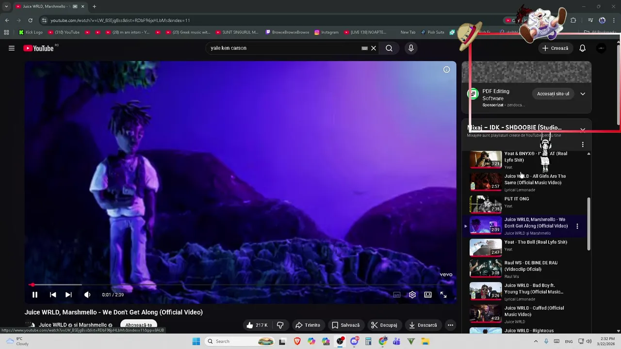Focus the YouTube search input field
This screenshot has width=621, height=349.
pos(284,48)
